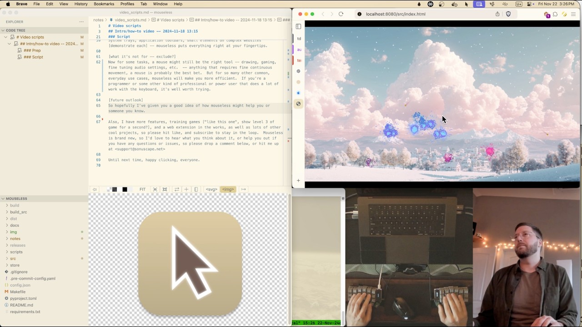Screen dimensions: 582x327
Task: Click the '# Video scripts' breadcrumb segment
Action: point(170,20)
